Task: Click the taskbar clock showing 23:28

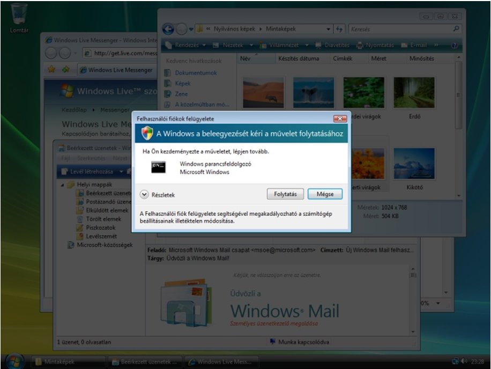Action: 477,361
